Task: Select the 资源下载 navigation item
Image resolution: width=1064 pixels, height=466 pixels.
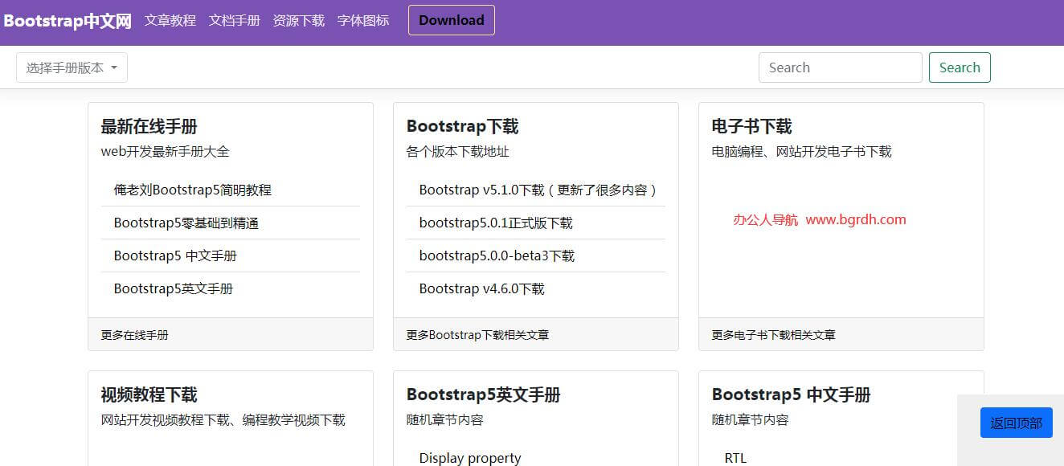Action: (298, 21)
